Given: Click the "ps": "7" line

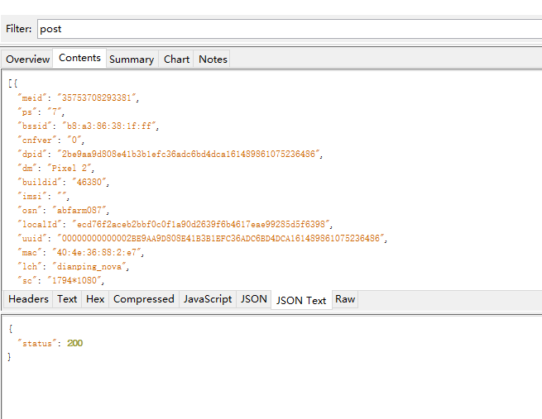Looking at the screenshot, I should (x=41, y=112).
